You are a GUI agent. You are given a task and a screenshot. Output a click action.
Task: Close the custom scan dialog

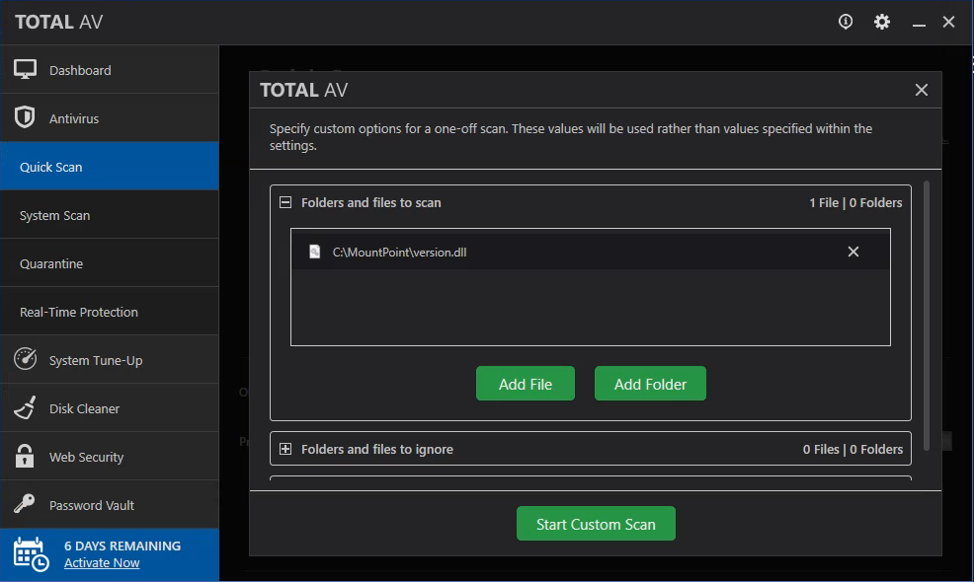pyautogui.click(x=922, y=90)
